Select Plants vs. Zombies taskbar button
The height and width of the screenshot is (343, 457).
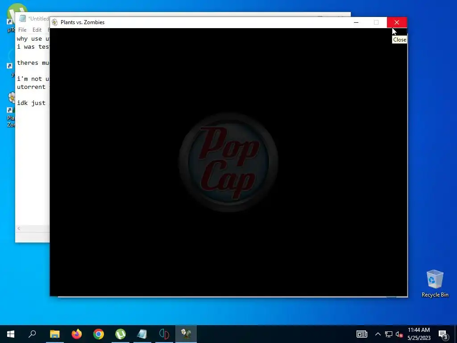[x=186, y=334]
